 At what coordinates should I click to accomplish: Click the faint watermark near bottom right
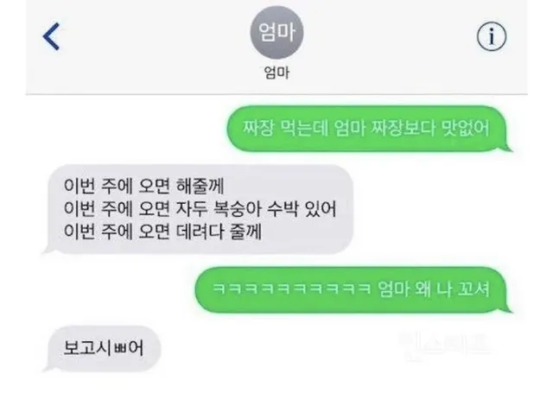pos(445,346)
